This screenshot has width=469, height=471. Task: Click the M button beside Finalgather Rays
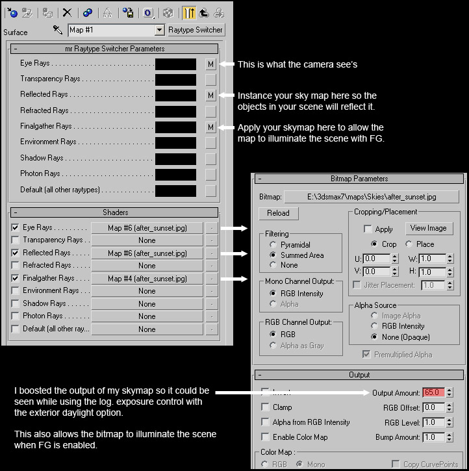210,127
